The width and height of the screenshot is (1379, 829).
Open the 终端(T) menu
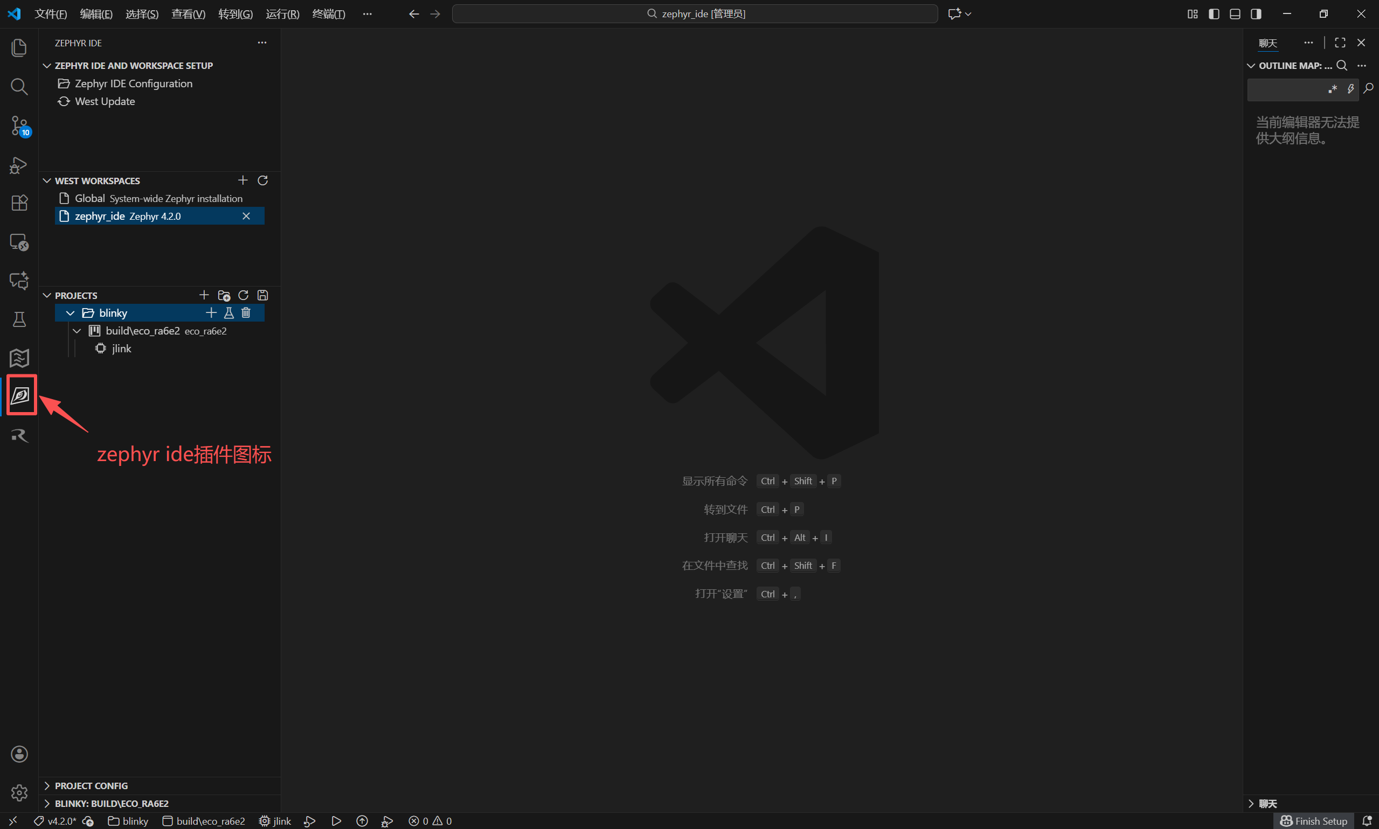[329, 14]
